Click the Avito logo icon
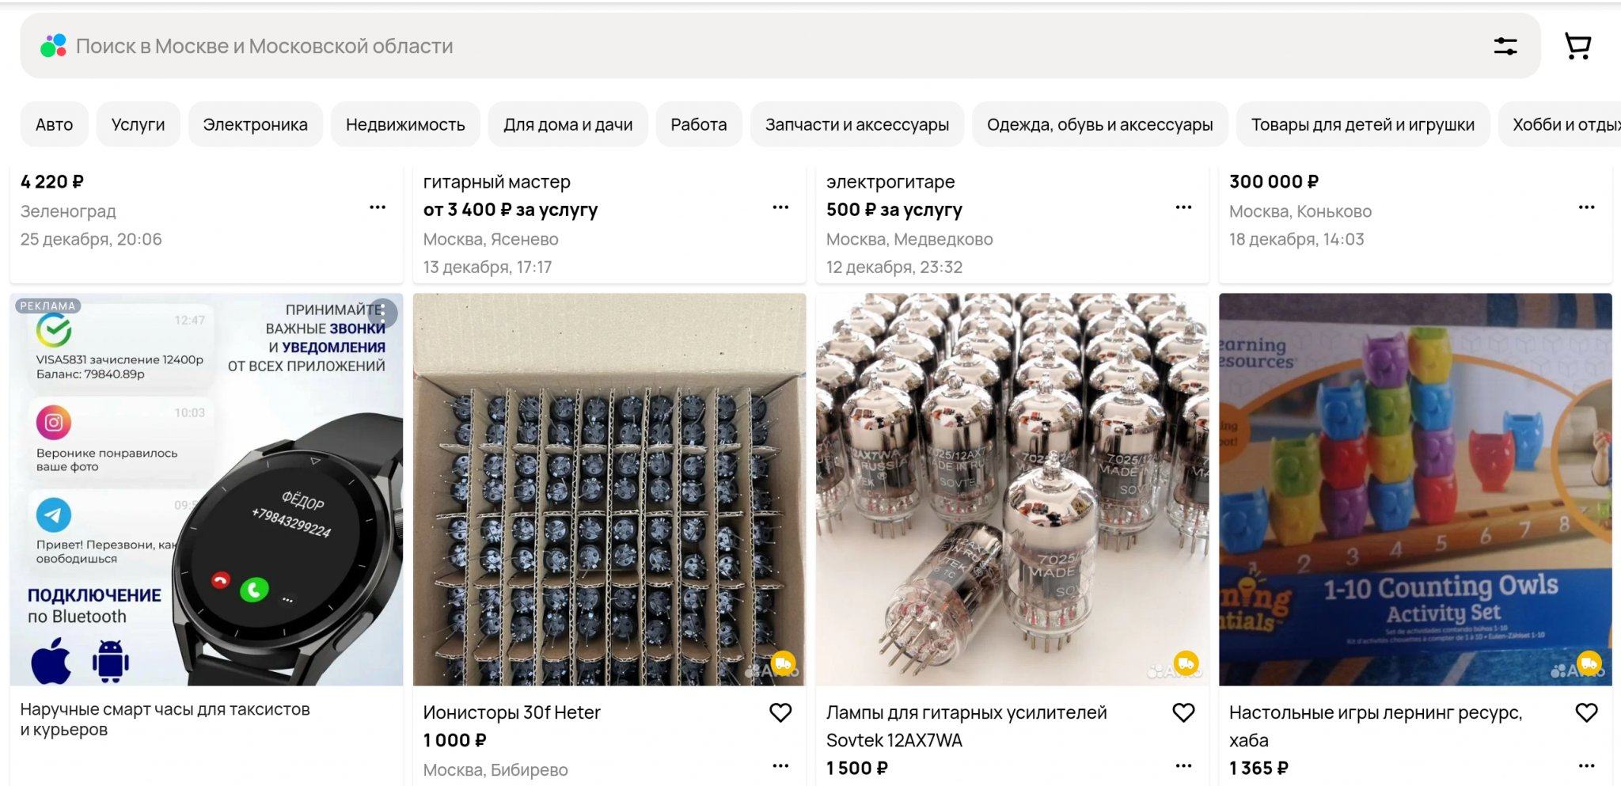This screenshot has width=1621, height=786. point(53,46)
